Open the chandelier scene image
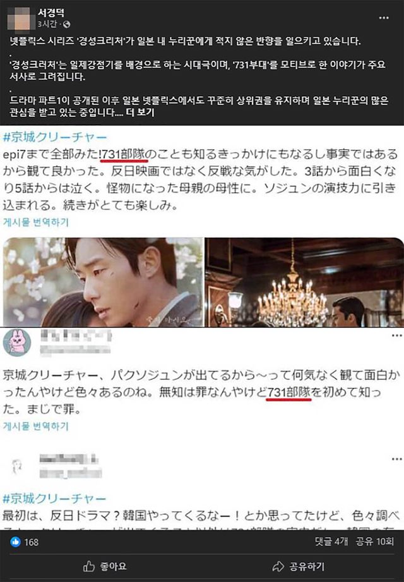The image size is (404, 582). click(x=304, y=282)
